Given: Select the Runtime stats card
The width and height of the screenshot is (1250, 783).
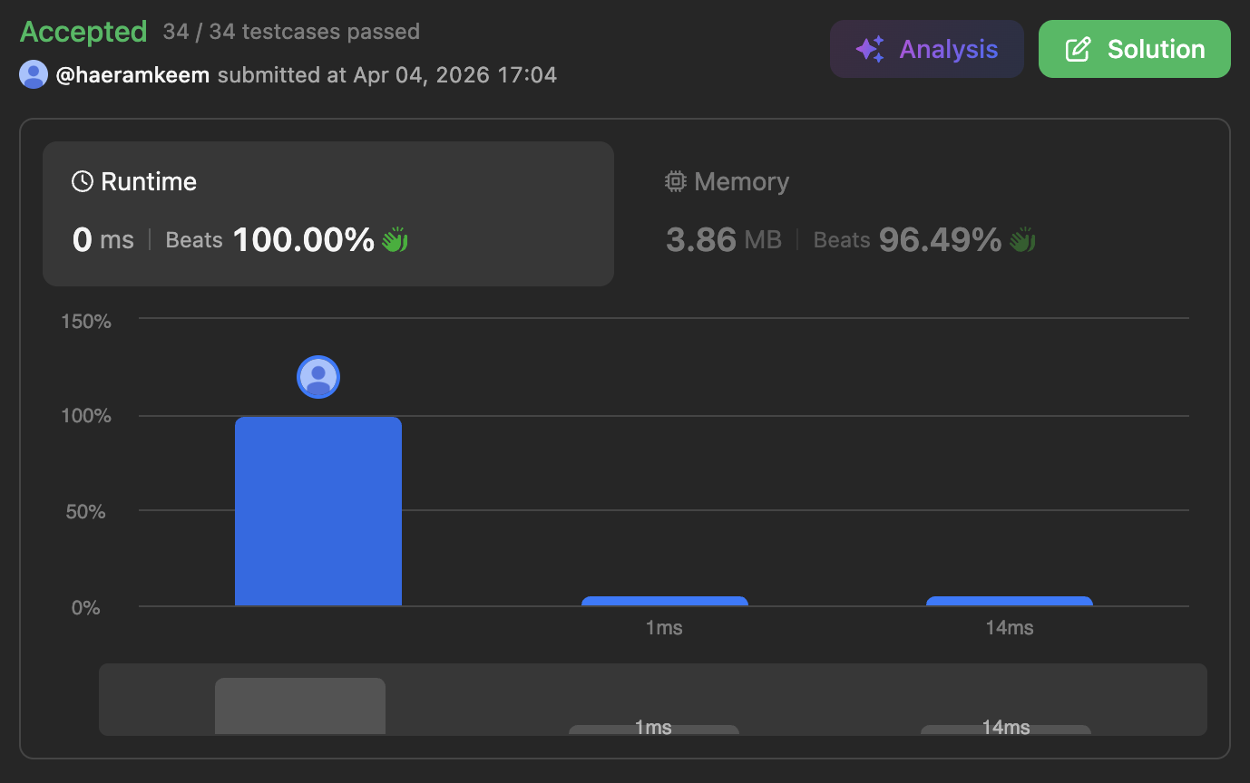Looking at the screenshot, I should coord(327,213).
